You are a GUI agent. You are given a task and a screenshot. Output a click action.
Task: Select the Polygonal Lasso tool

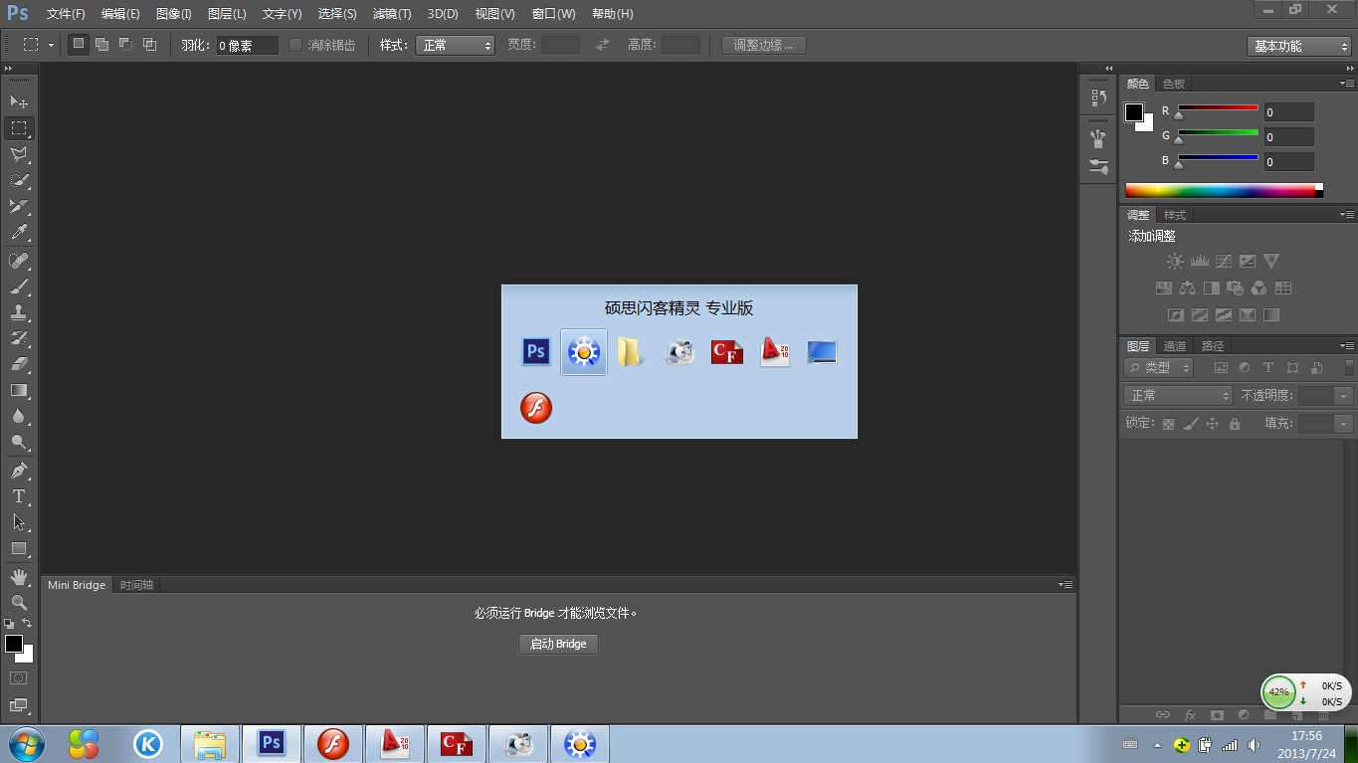19,154
